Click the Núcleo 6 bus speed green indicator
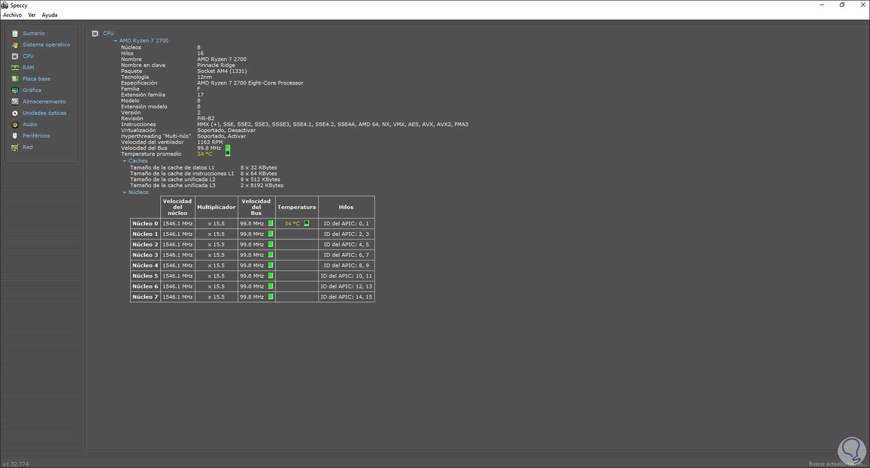This screenshot has height=468, width=870. pyautogui.click(x=270, y=286)
